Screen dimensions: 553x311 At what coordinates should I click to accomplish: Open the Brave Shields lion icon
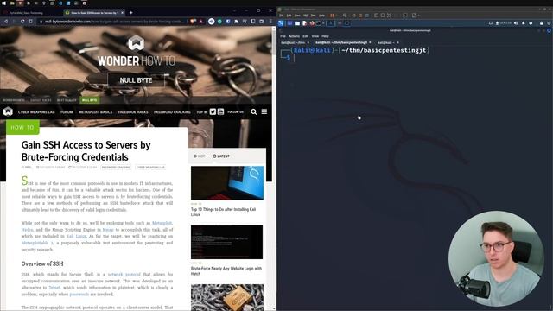click(x=193, y=22)
